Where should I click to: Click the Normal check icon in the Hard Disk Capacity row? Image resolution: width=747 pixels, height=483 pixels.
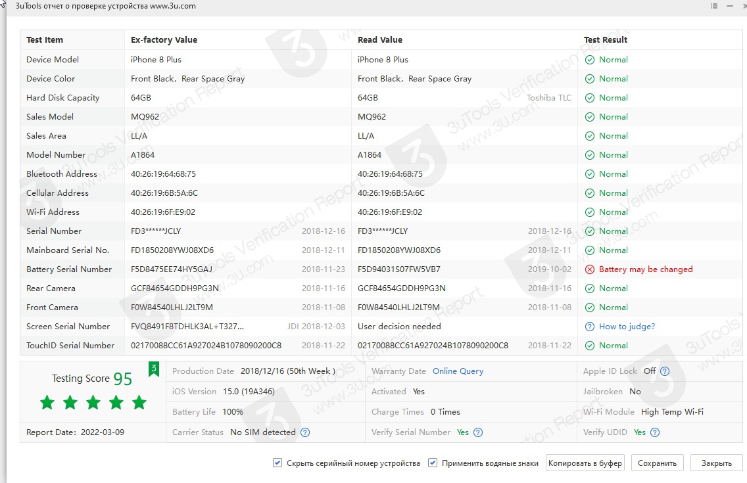pos(590,98)
